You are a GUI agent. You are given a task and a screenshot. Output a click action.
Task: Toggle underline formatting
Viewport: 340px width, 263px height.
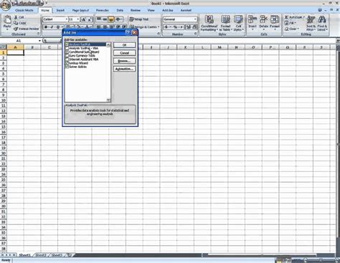pyautogui.click(x=57, y=27)
